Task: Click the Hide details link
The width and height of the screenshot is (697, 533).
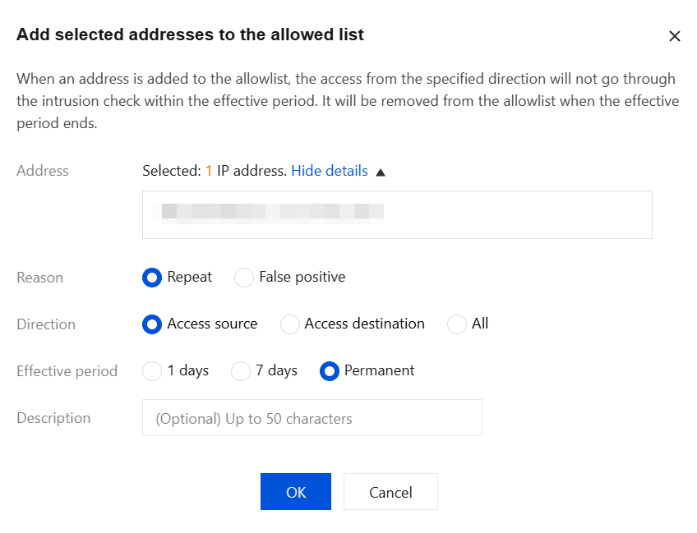Action: coord(329,171)
